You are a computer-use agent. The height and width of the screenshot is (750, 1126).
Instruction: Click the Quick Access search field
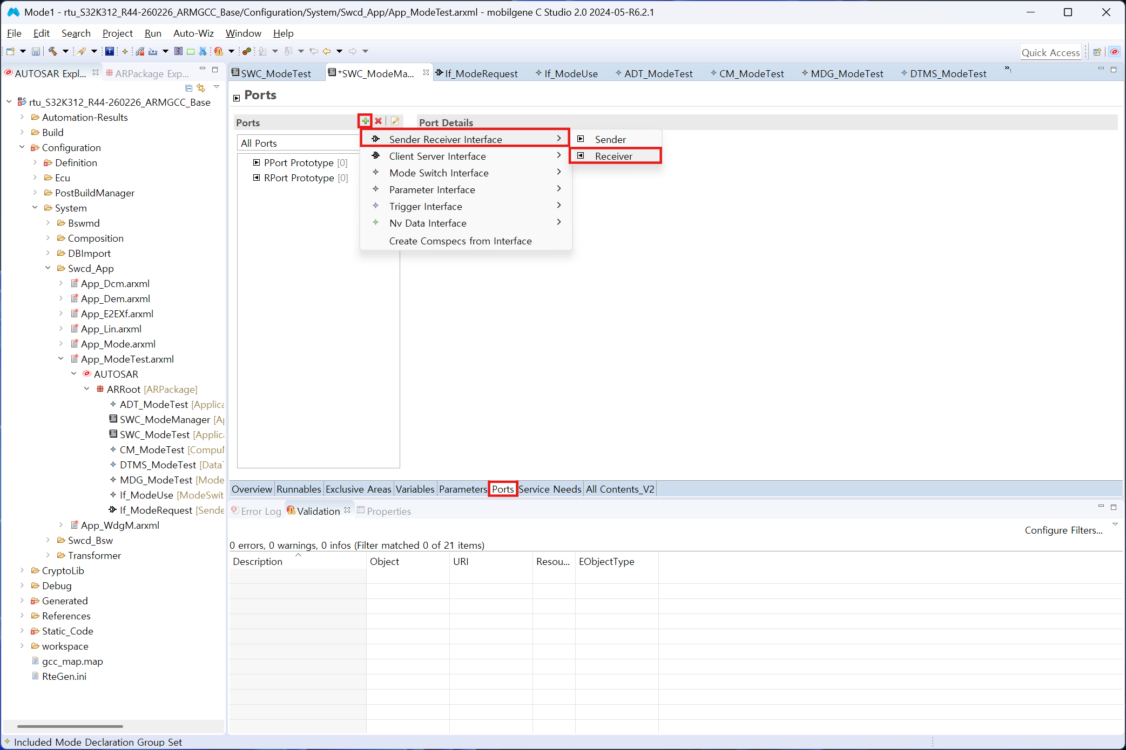[x=1050, y=52]
